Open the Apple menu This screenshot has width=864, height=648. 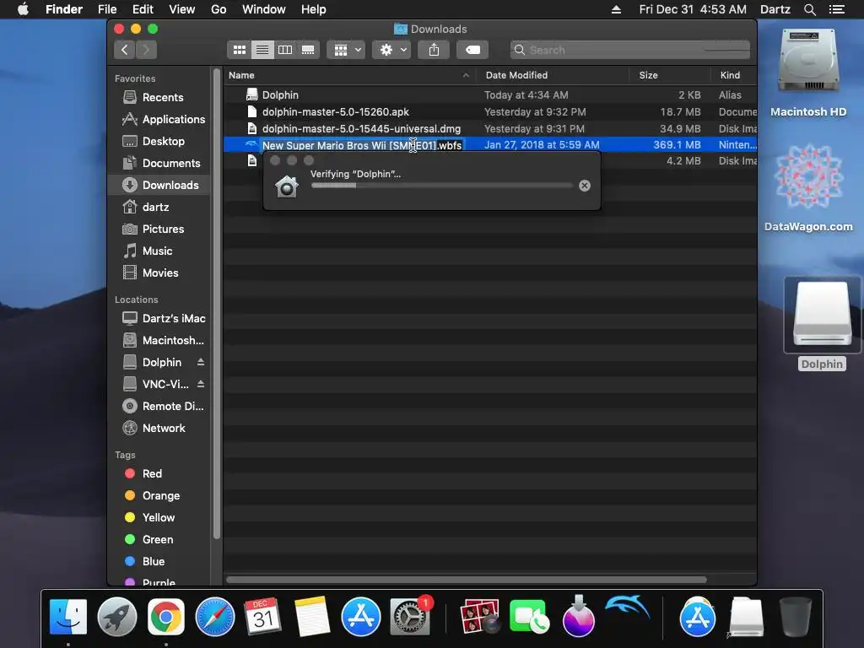[23, 9]
